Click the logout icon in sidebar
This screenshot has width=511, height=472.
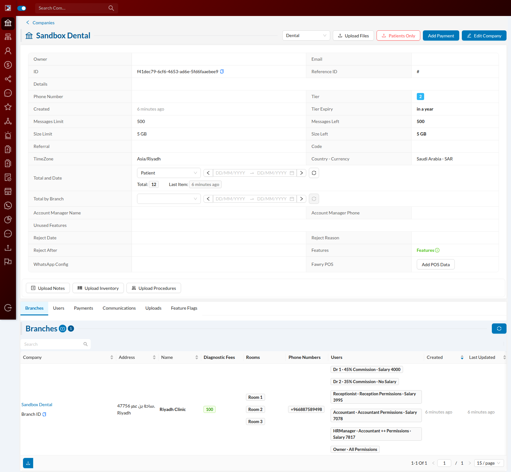coord(8,308)
